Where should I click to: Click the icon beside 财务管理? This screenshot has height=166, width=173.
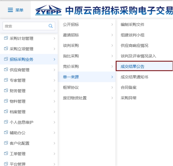(x=6, y=90)
